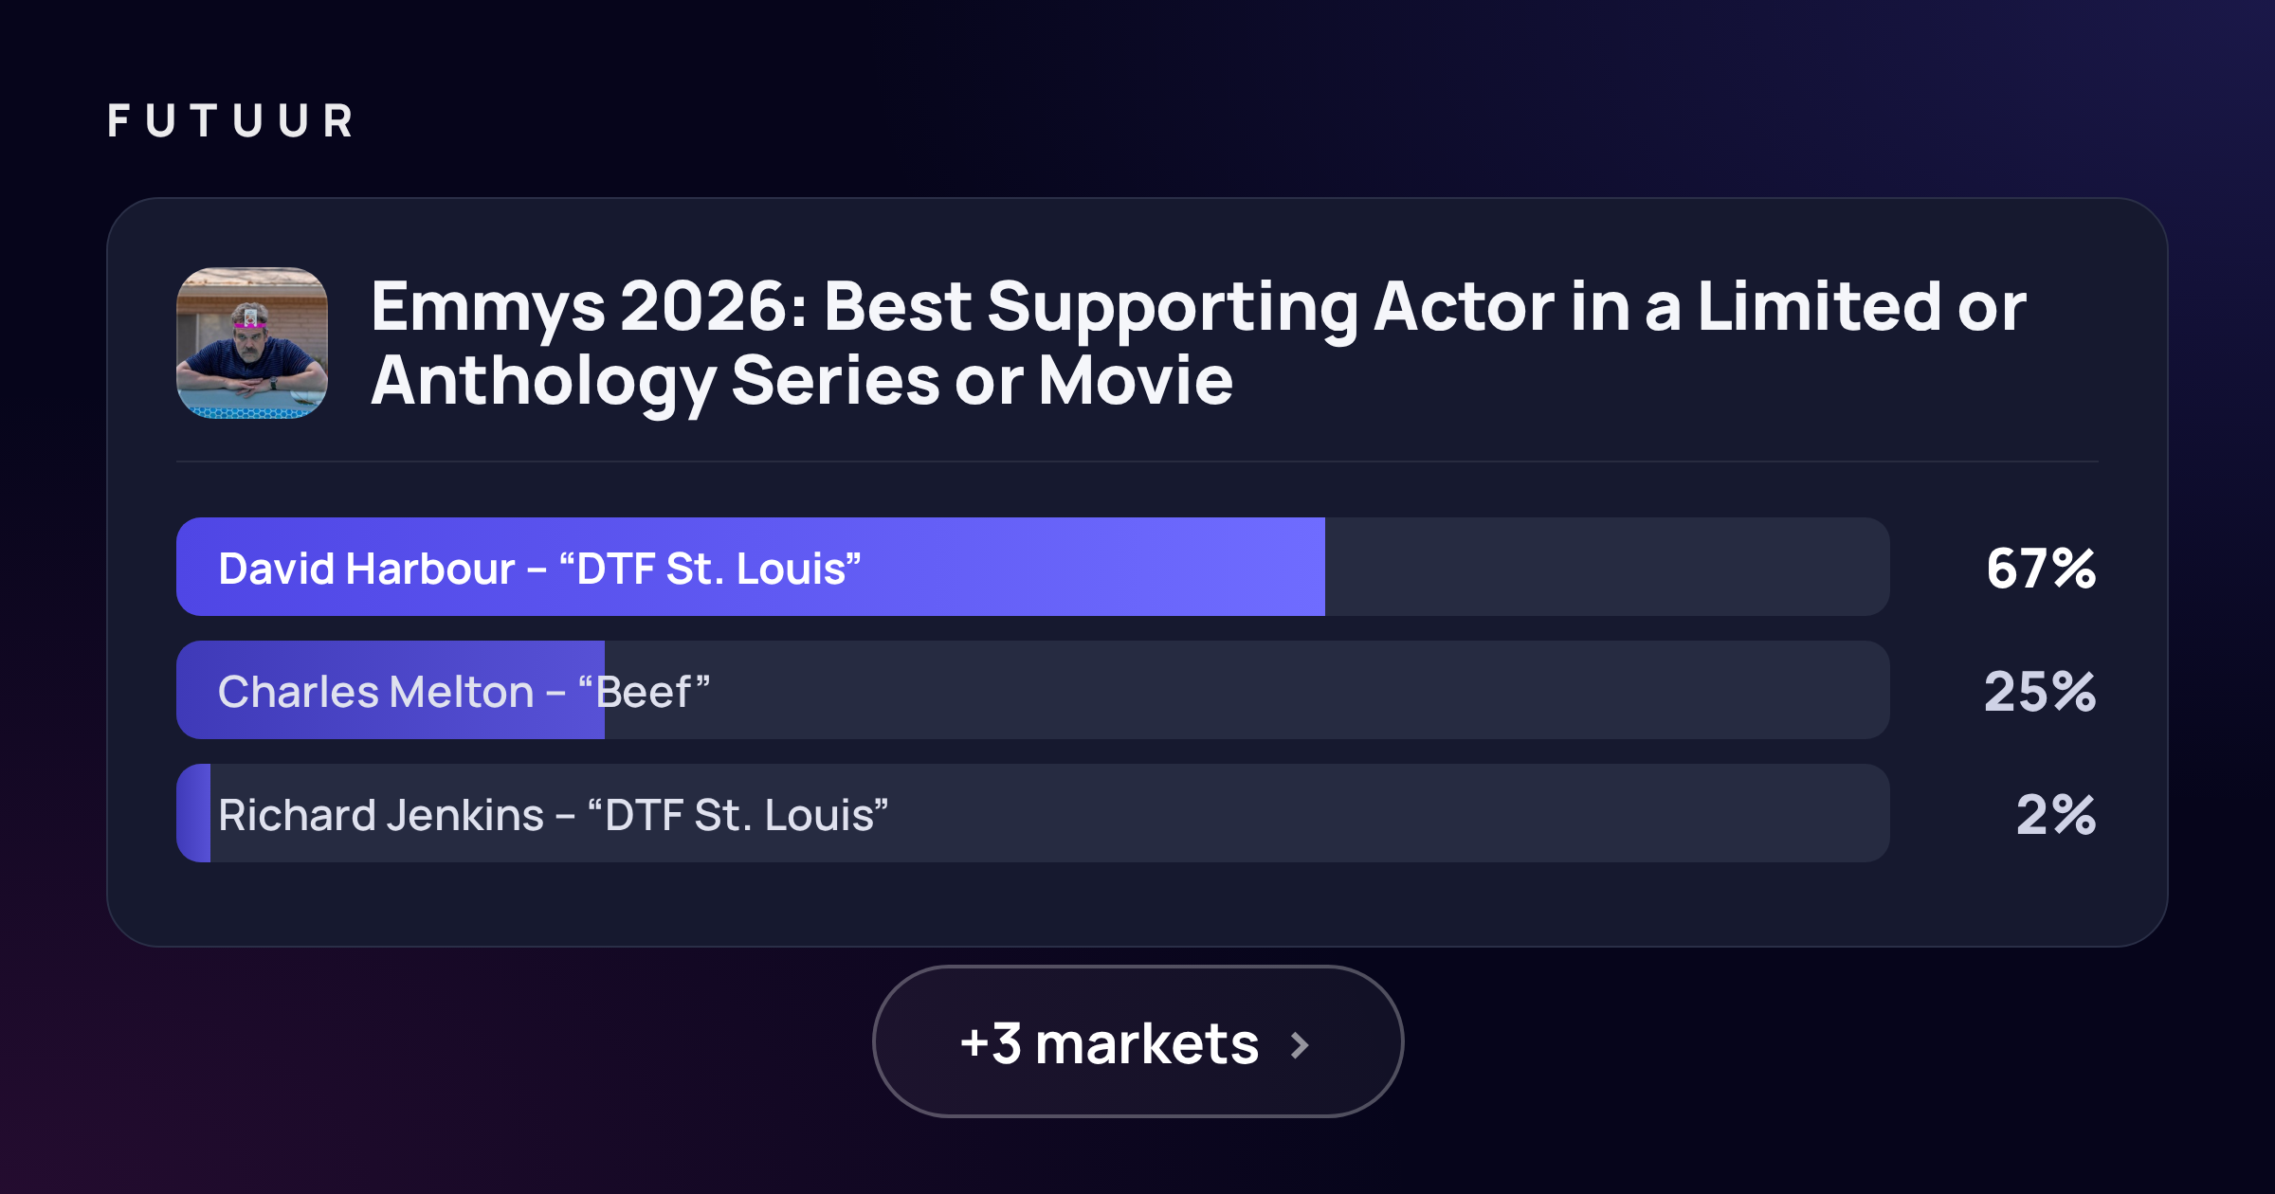Click the chevron arrow beside +3 markets
Viewport: 2275px width, 1194px height.
[1301, 1045]
